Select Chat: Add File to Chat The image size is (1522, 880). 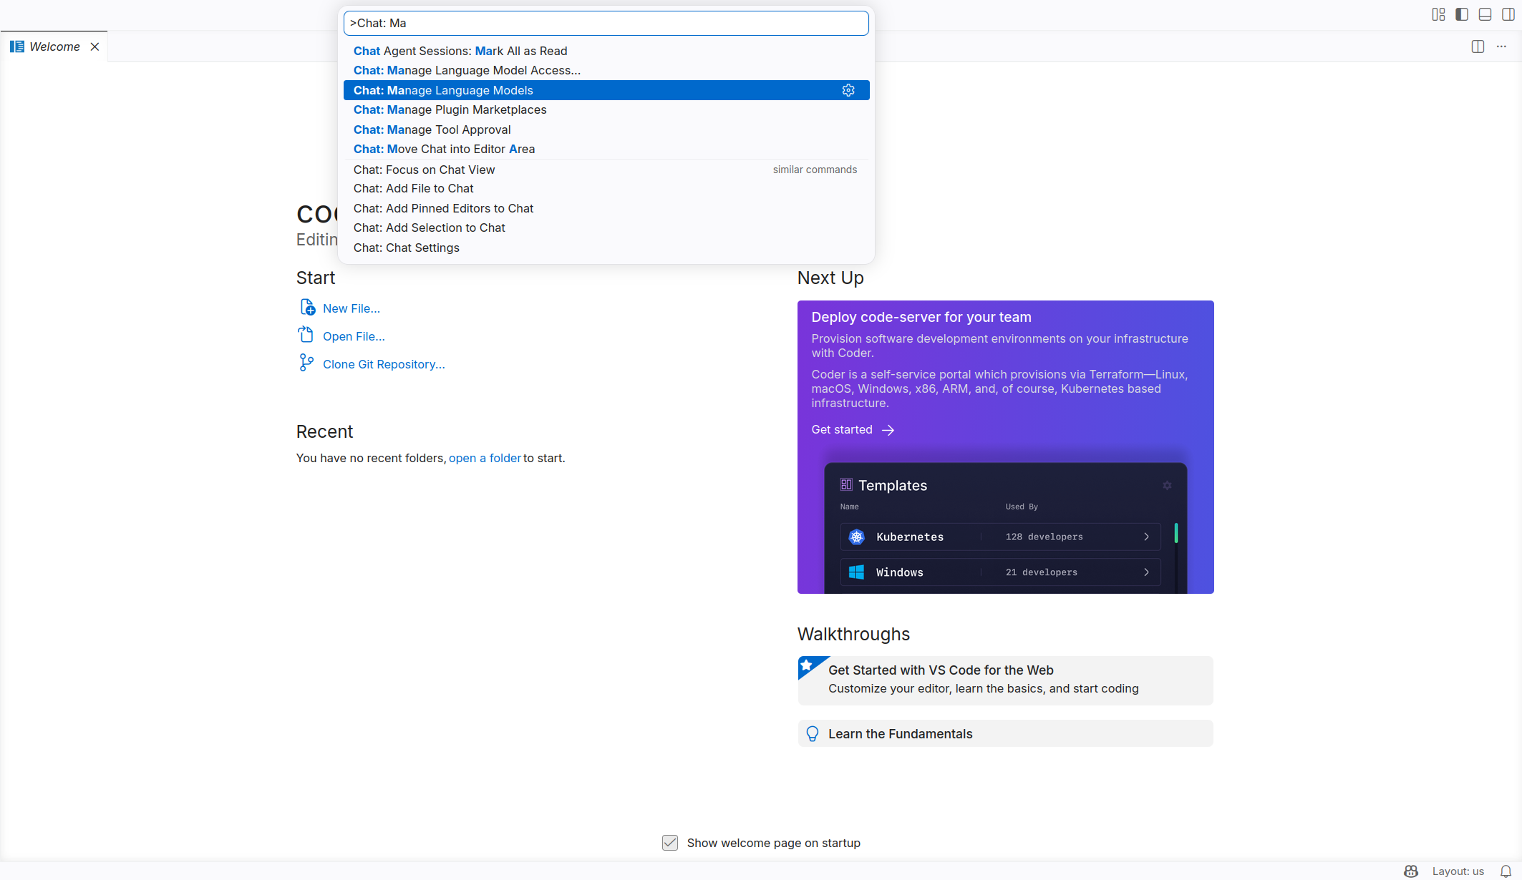606,188
